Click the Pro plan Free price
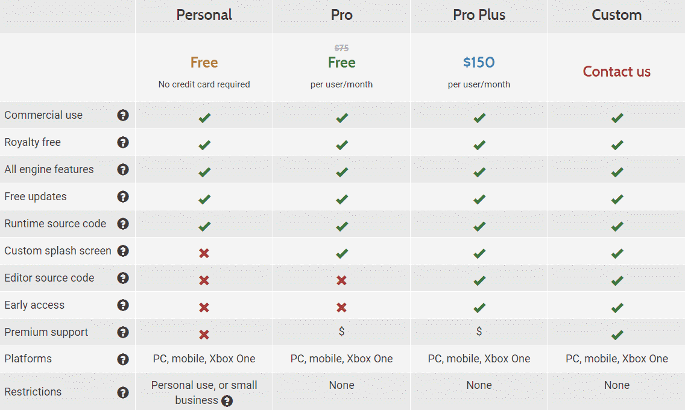 pos(342,63)
